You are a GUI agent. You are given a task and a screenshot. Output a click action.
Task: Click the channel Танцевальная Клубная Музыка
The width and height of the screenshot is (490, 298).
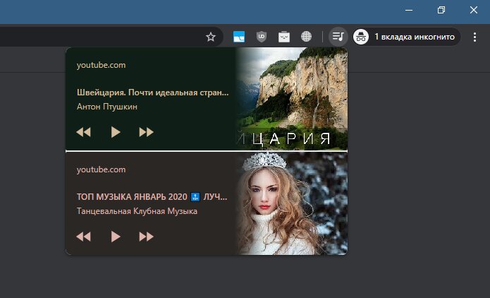pos(137,211)
